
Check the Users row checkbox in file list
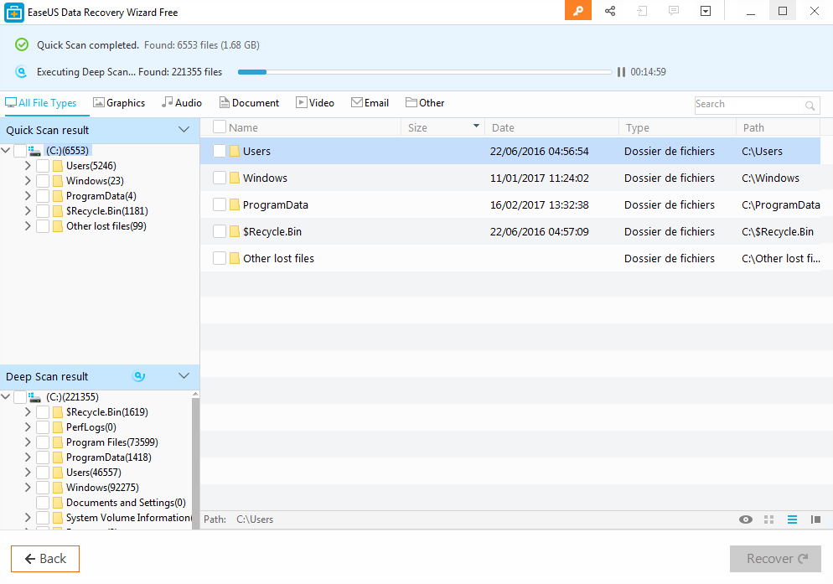[220, 151]
